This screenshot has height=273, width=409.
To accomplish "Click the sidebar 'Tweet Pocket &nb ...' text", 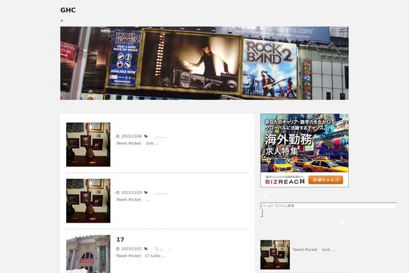I will [314, 250].
